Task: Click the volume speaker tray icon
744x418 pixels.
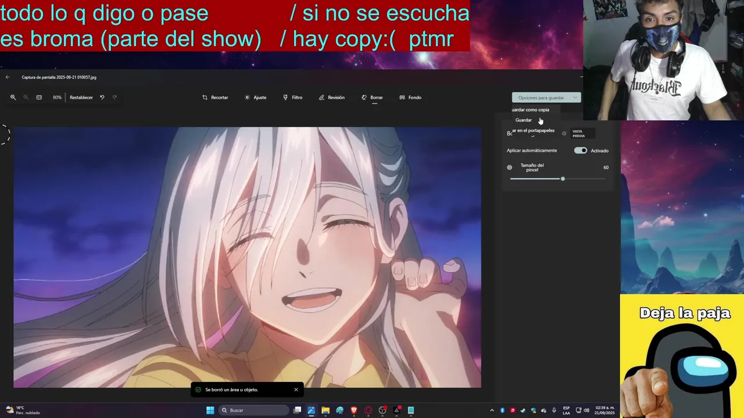Action: coord(586,410)
